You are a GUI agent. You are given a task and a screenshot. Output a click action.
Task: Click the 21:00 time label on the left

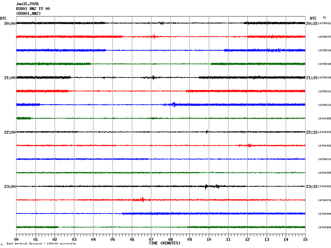click(x=10, y=78)
